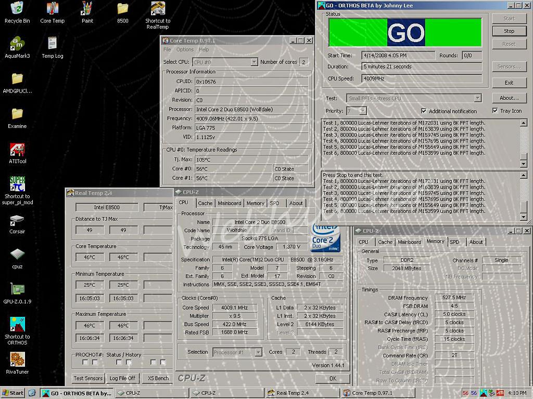
Task: Click the Core Voltage value 1.370 V
Action: 291,247
